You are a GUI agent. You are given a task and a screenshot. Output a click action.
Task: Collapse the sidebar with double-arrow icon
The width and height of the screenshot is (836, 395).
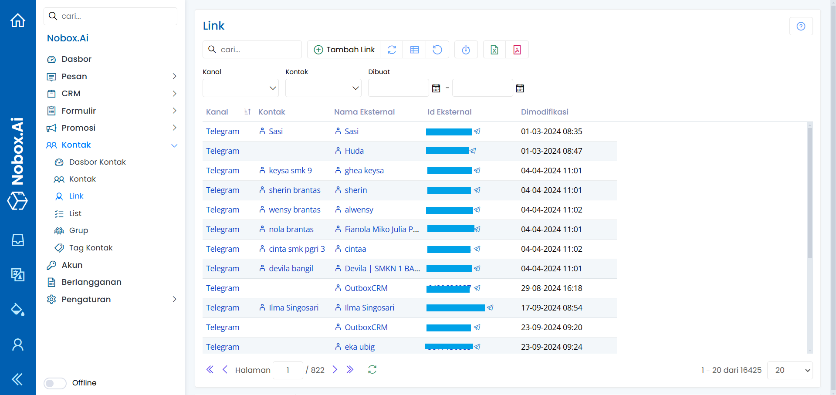click(x=17, y=379)
